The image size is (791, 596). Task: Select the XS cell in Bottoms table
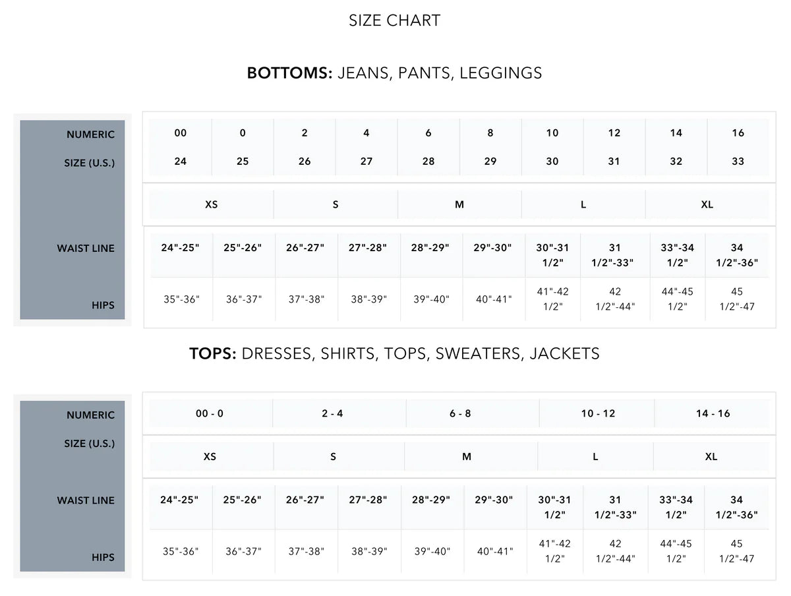coord(211,204)
